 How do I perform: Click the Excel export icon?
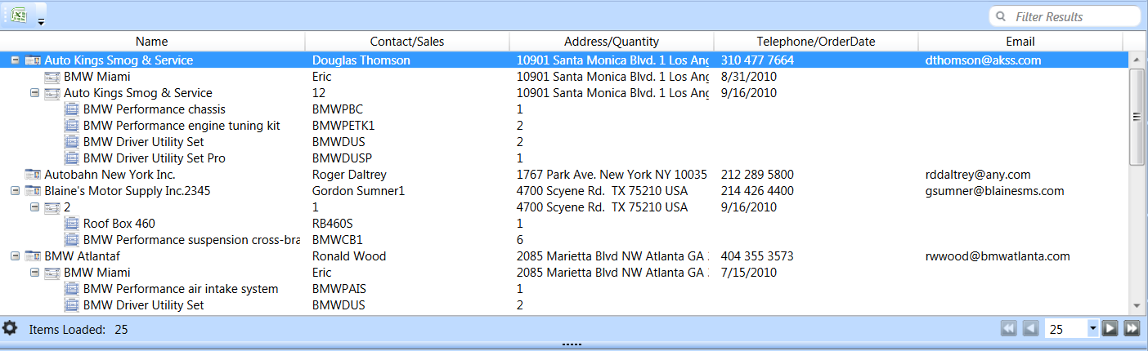pos(19,15)
